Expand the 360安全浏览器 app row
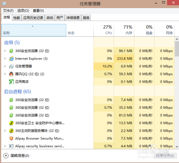 [5, 51]
